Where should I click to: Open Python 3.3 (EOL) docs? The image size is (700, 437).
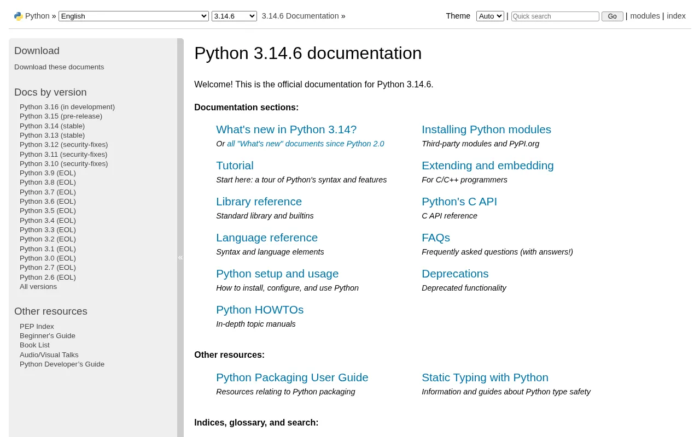[48, 229]
